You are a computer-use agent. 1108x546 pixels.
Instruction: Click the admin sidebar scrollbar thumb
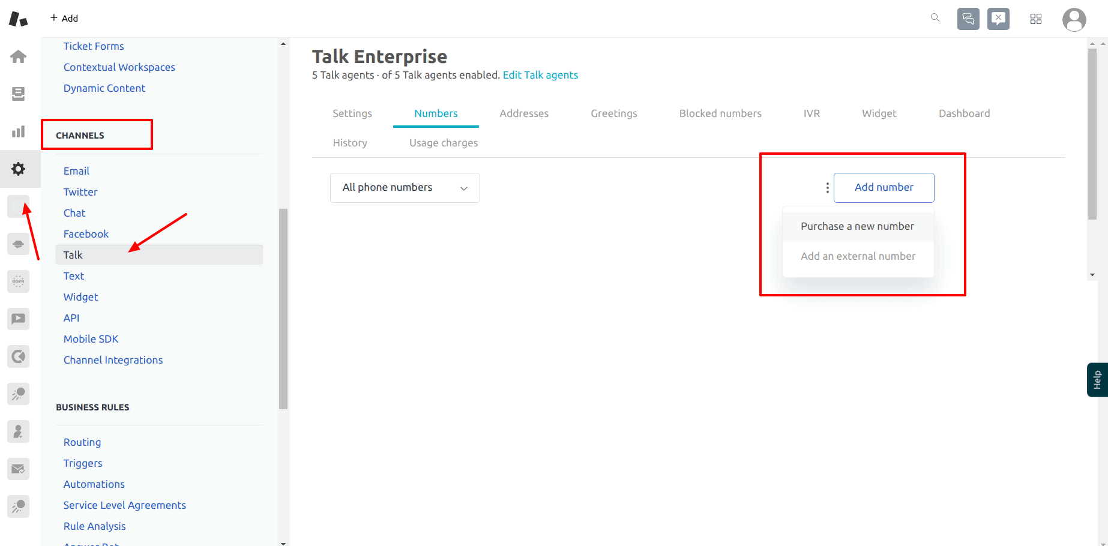tap(283, 309)
